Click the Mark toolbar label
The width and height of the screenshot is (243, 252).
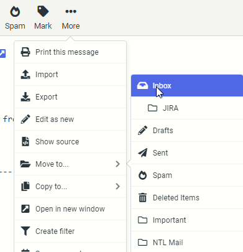(43, 26)
